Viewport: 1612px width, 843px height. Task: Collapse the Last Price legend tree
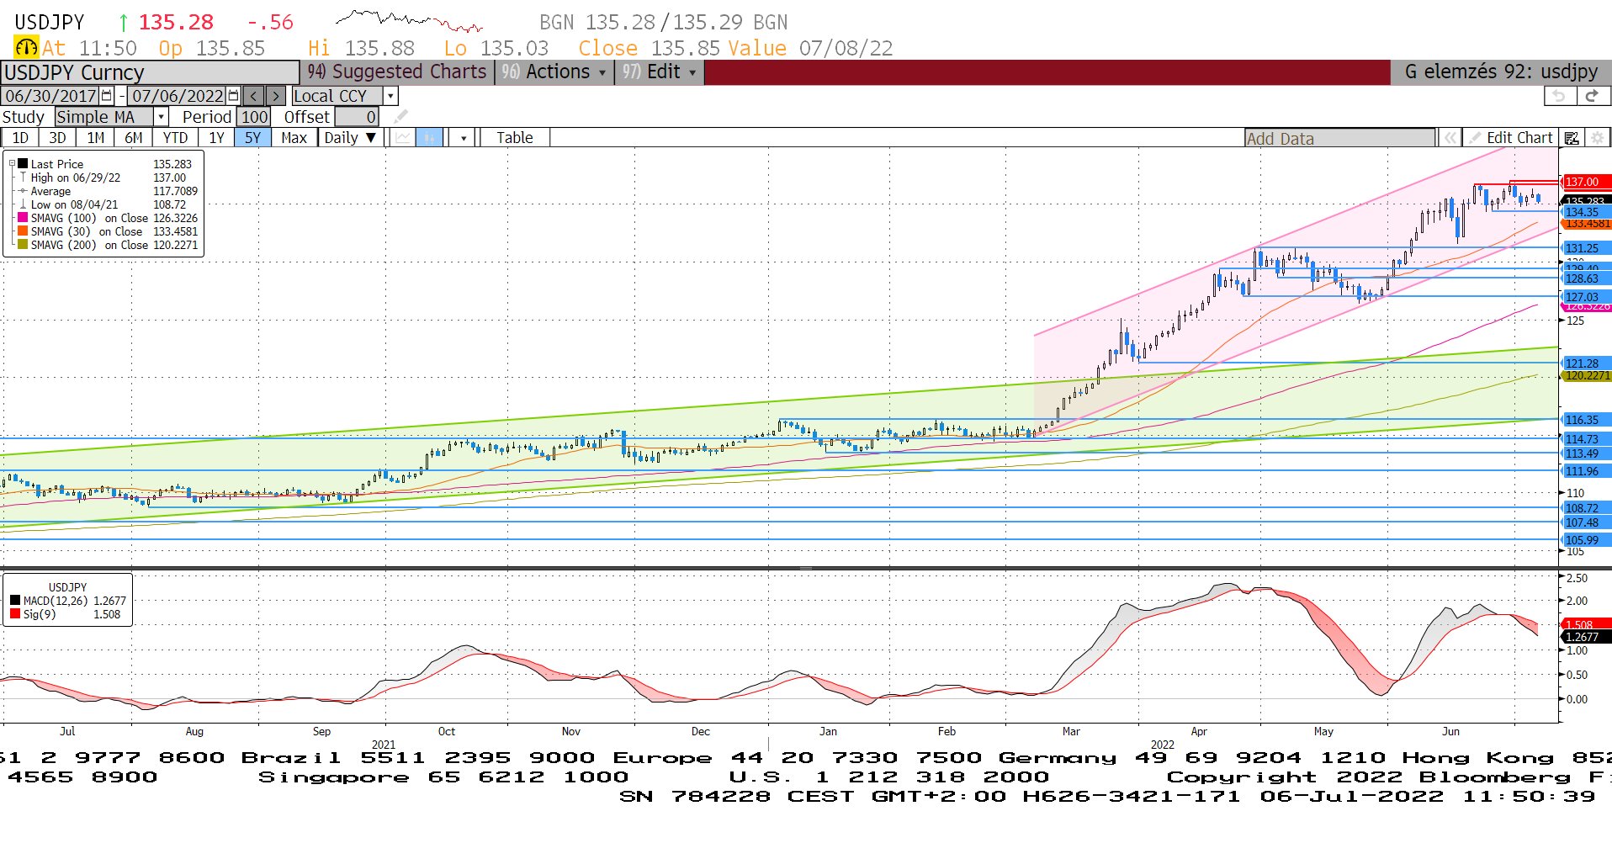point(12,164)
